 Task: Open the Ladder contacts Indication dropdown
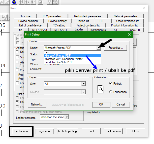pyautogui.click(x=67, y=117)
